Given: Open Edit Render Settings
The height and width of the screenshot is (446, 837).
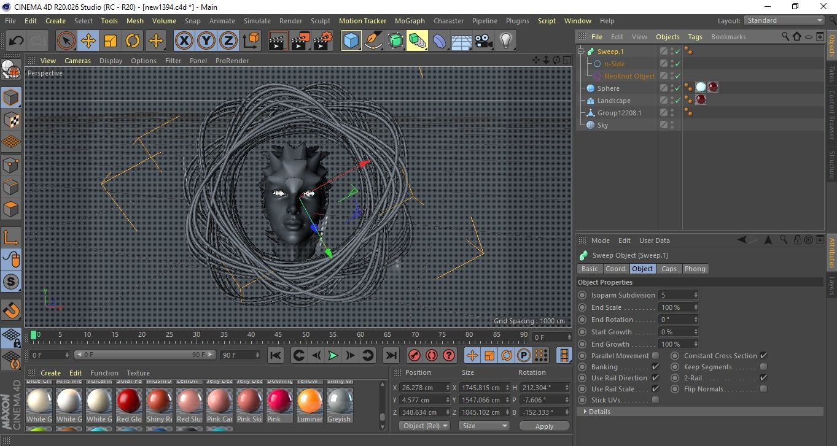Looking at the screenshot, I should (x=322, y=41).
